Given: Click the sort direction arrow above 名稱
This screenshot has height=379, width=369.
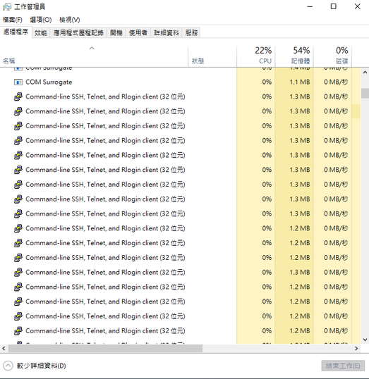Looking at the screenshot, I should pos(92,48).
